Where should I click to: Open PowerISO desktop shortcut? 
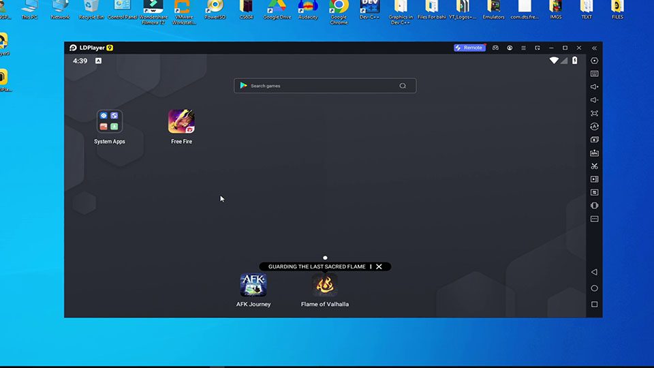pyautogui.click(x=215, y=9)
